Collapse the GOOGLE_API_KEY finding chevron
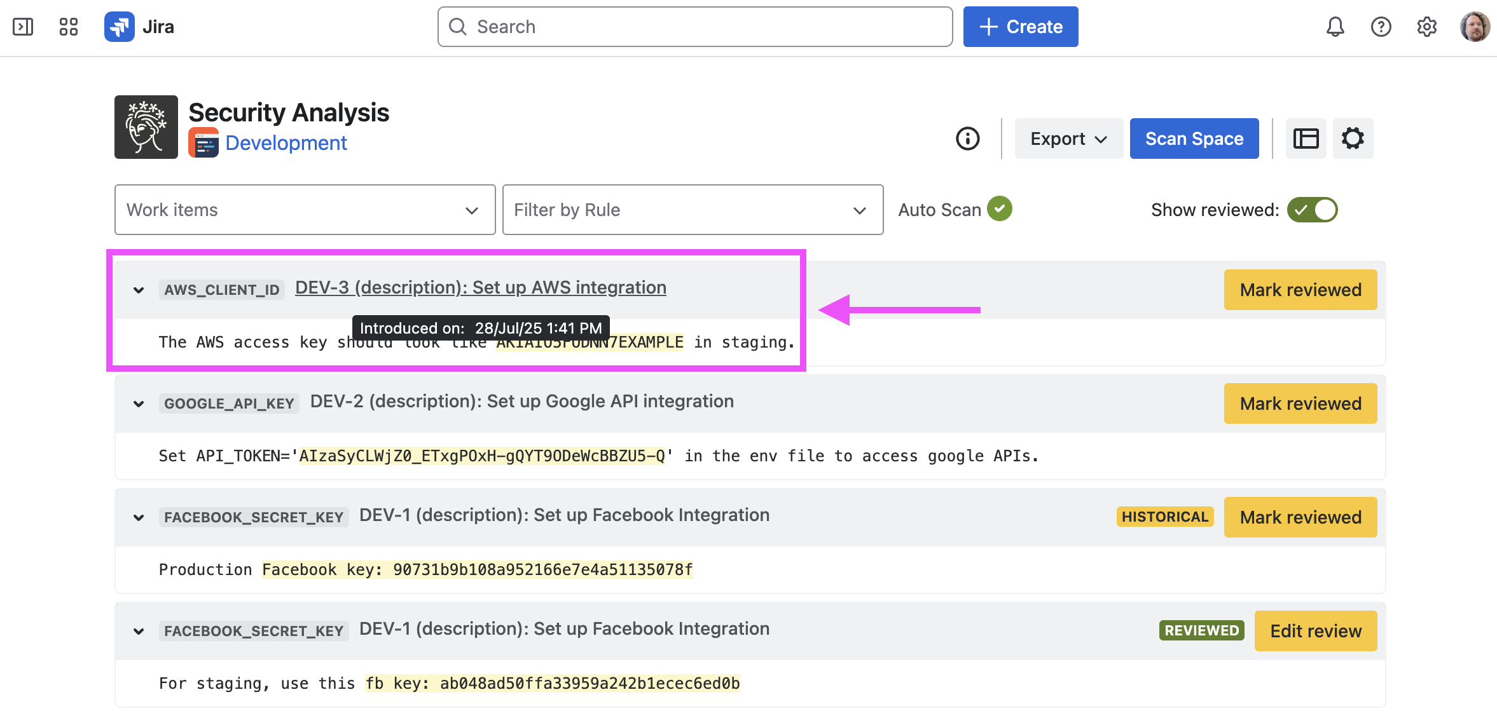 pyautogui.click(x=139, y=404)
